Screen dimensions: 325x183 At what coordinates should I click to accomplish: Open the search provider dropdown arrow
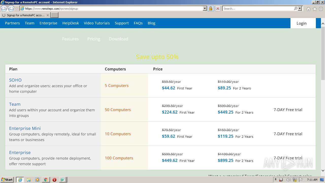[300, 8]
